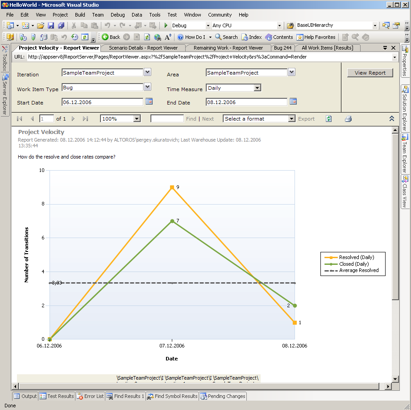
Task: Click the Web Search globe icon
Action: 158,37
